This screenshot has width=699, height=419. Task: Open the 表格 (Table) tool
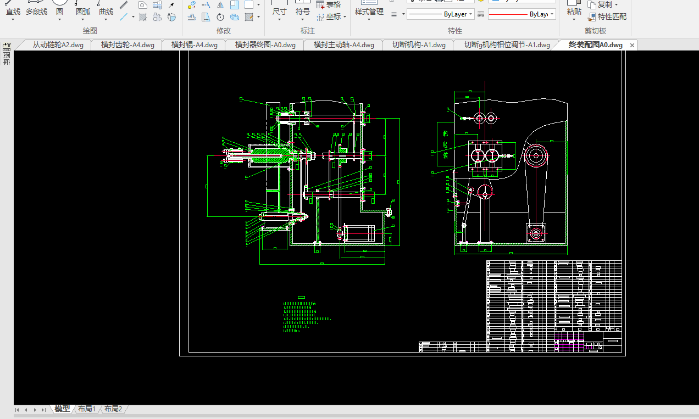pyautogui.click(x=329, y=4)
